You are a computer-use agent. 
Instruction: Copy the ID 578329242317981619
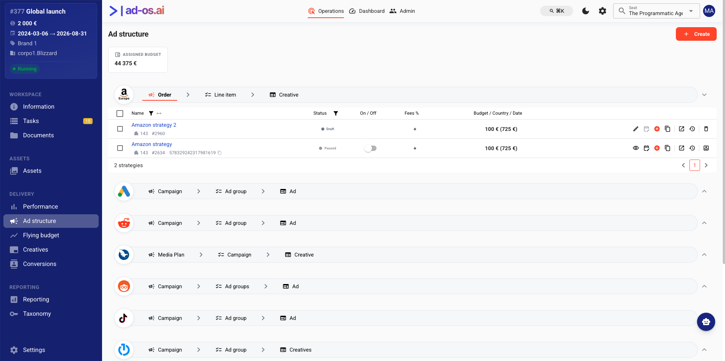tap(220, 153)
